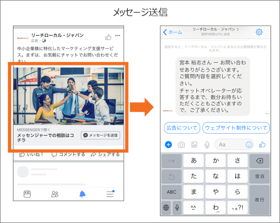Tap the な key on the keyboard
The image size is (280, 223).
[x=215, y=176]
